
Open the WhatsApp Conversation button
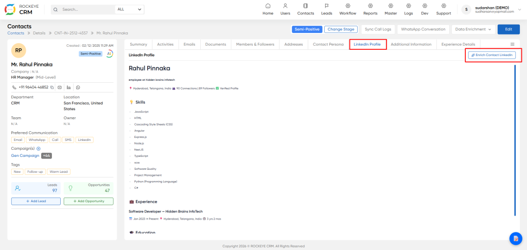coord(423,29)
